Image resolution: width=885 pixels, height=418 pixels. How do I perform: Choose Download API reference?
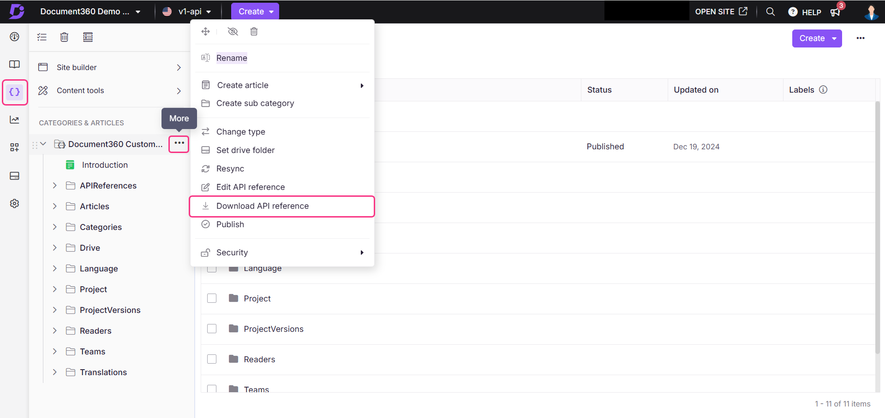click(x=282, y=206)
